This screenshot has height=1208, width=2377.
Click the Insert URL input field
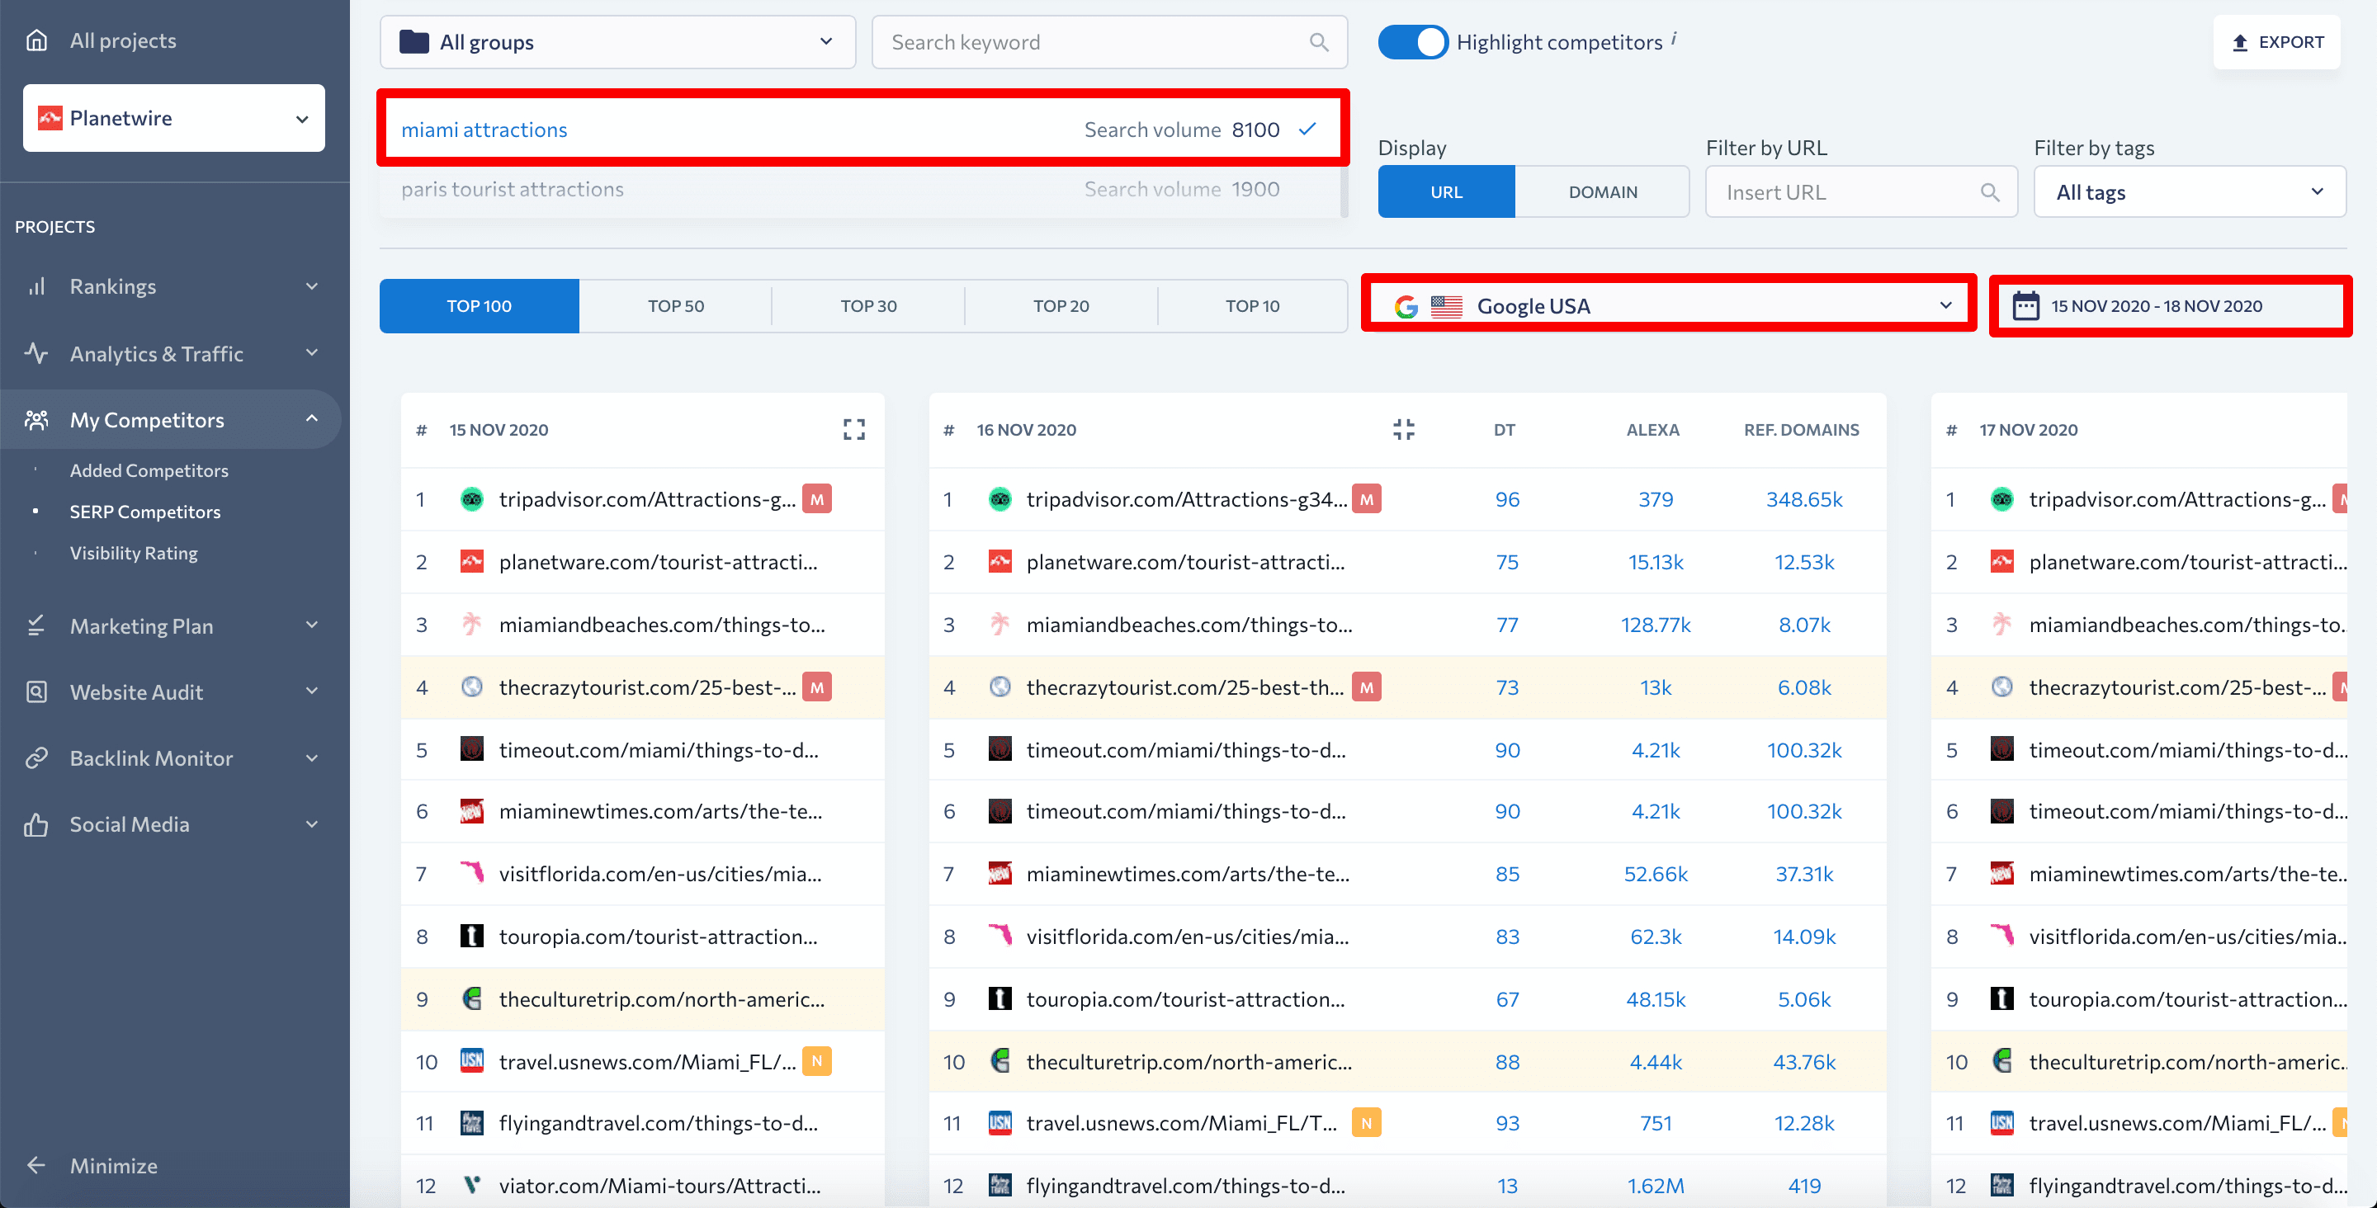[1860, 192]
